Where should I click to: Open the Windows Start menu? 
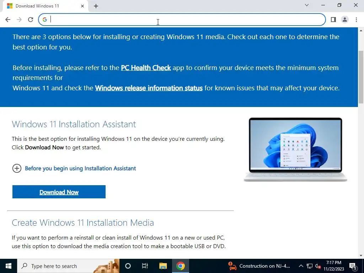coord(9,266)
